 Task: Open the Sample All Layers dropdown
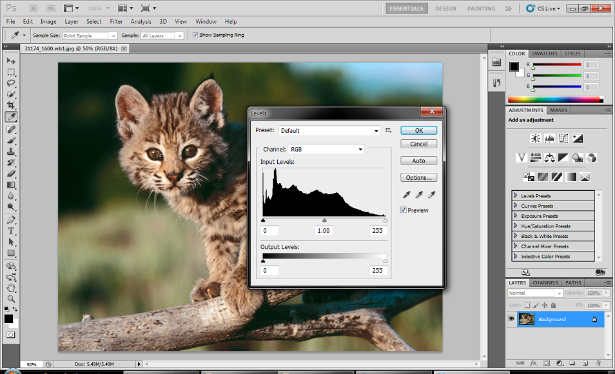pyautogui.click(x=162, y=35)
